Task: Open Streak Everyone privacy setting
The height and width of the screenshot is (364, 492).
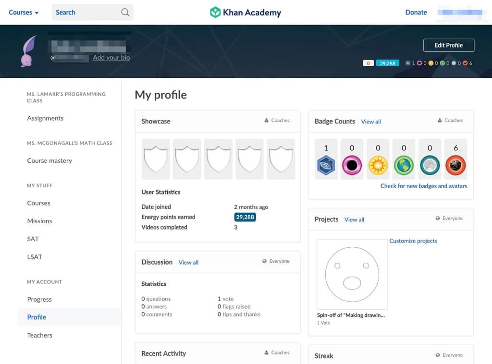Action: tap(449, 355)
